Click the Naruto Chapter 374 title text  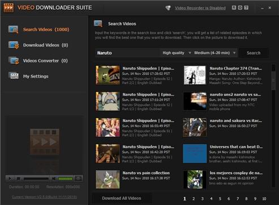[235, 69]
